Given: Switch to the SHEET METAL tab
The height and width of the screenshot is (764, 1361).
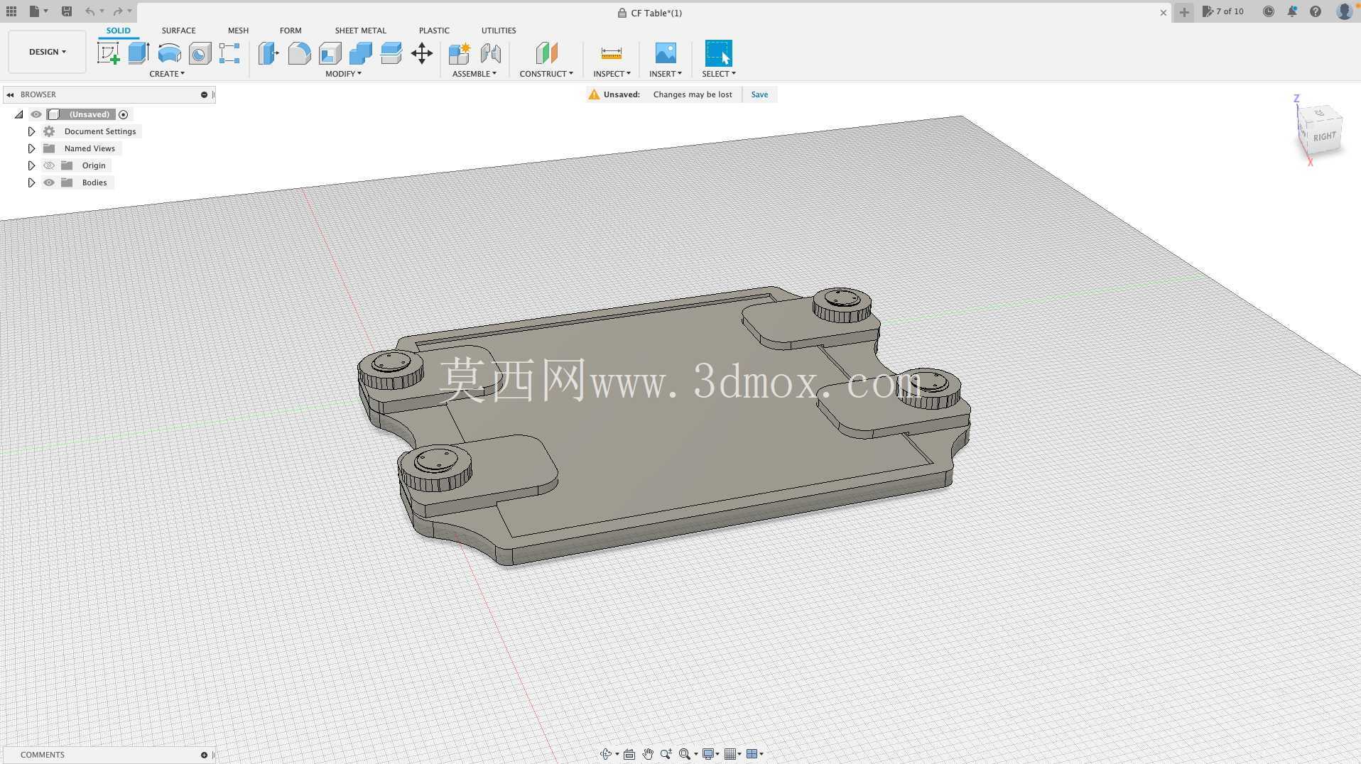Looking at the screenshot, I should [x=361, y=31].
